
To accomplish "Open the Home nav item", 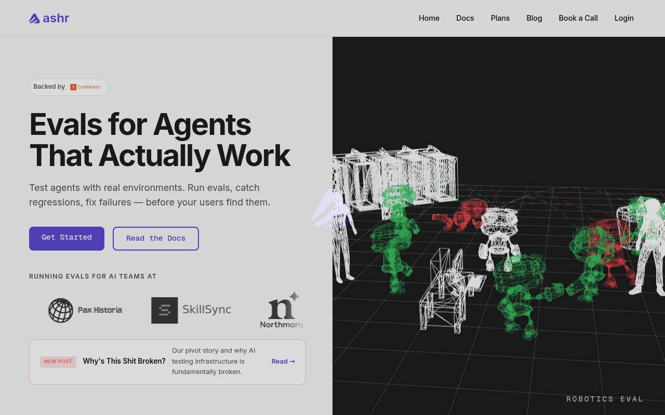I will tap(429, 18).
